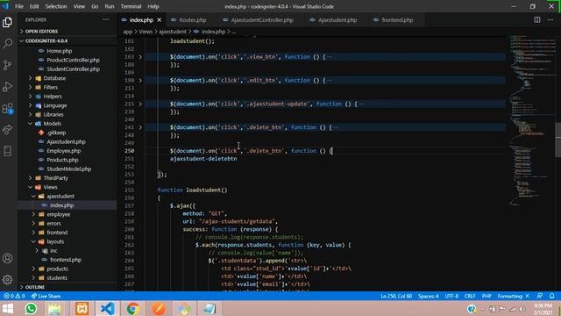Show errors and warnings in status bar
561x316 pixels.
point(14,296)
